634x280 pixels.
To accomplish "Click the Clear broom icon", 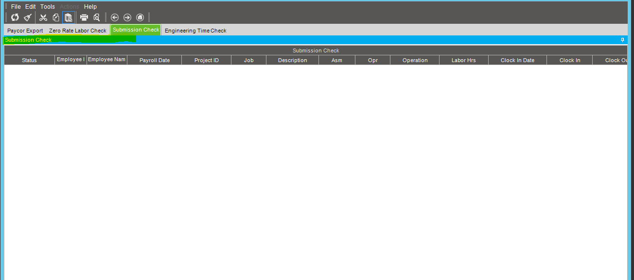I will click(28, 17).
